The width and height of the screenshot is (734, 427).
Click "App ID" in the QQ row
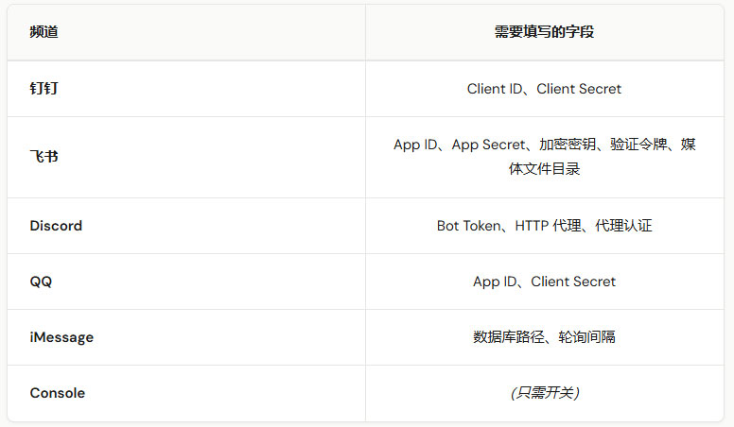pyautogui.click(x=494, y=282)
